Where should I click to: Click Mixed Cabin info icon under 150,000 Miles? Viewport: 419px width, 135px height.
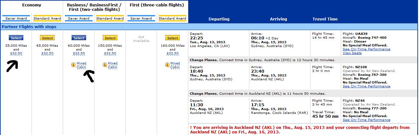coord(105,65)
